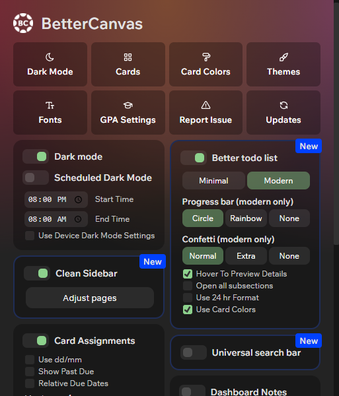Click the 'Confetti (modern only)' heading
This screenshot has height=396, width=339.
point(228,240)
